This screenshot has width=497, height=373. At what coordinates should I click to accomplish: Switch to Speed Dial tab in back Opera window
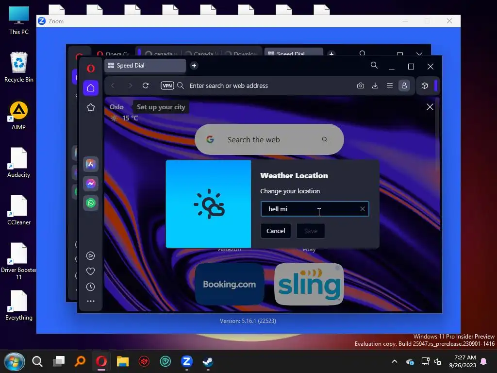[294, 52]
